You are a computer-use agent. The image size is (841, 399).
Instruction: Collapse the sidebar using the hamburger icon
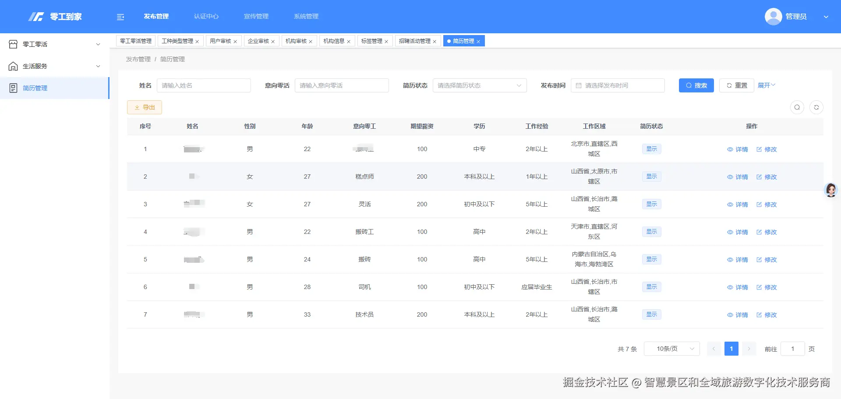(x=120, y=16)
